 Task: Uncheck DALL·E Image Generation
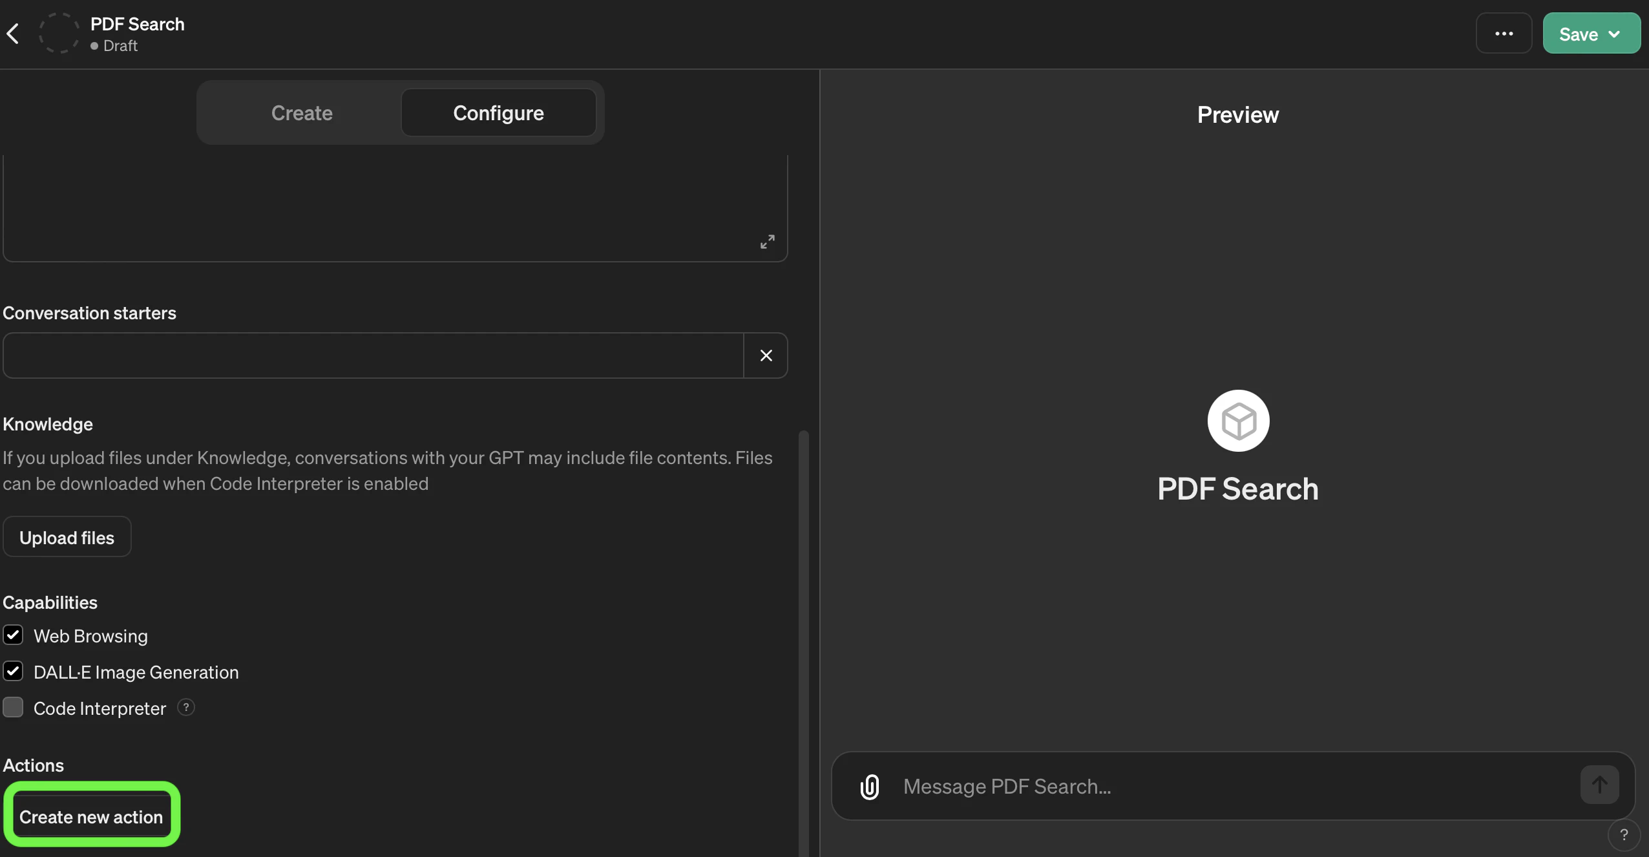(13, 672)
